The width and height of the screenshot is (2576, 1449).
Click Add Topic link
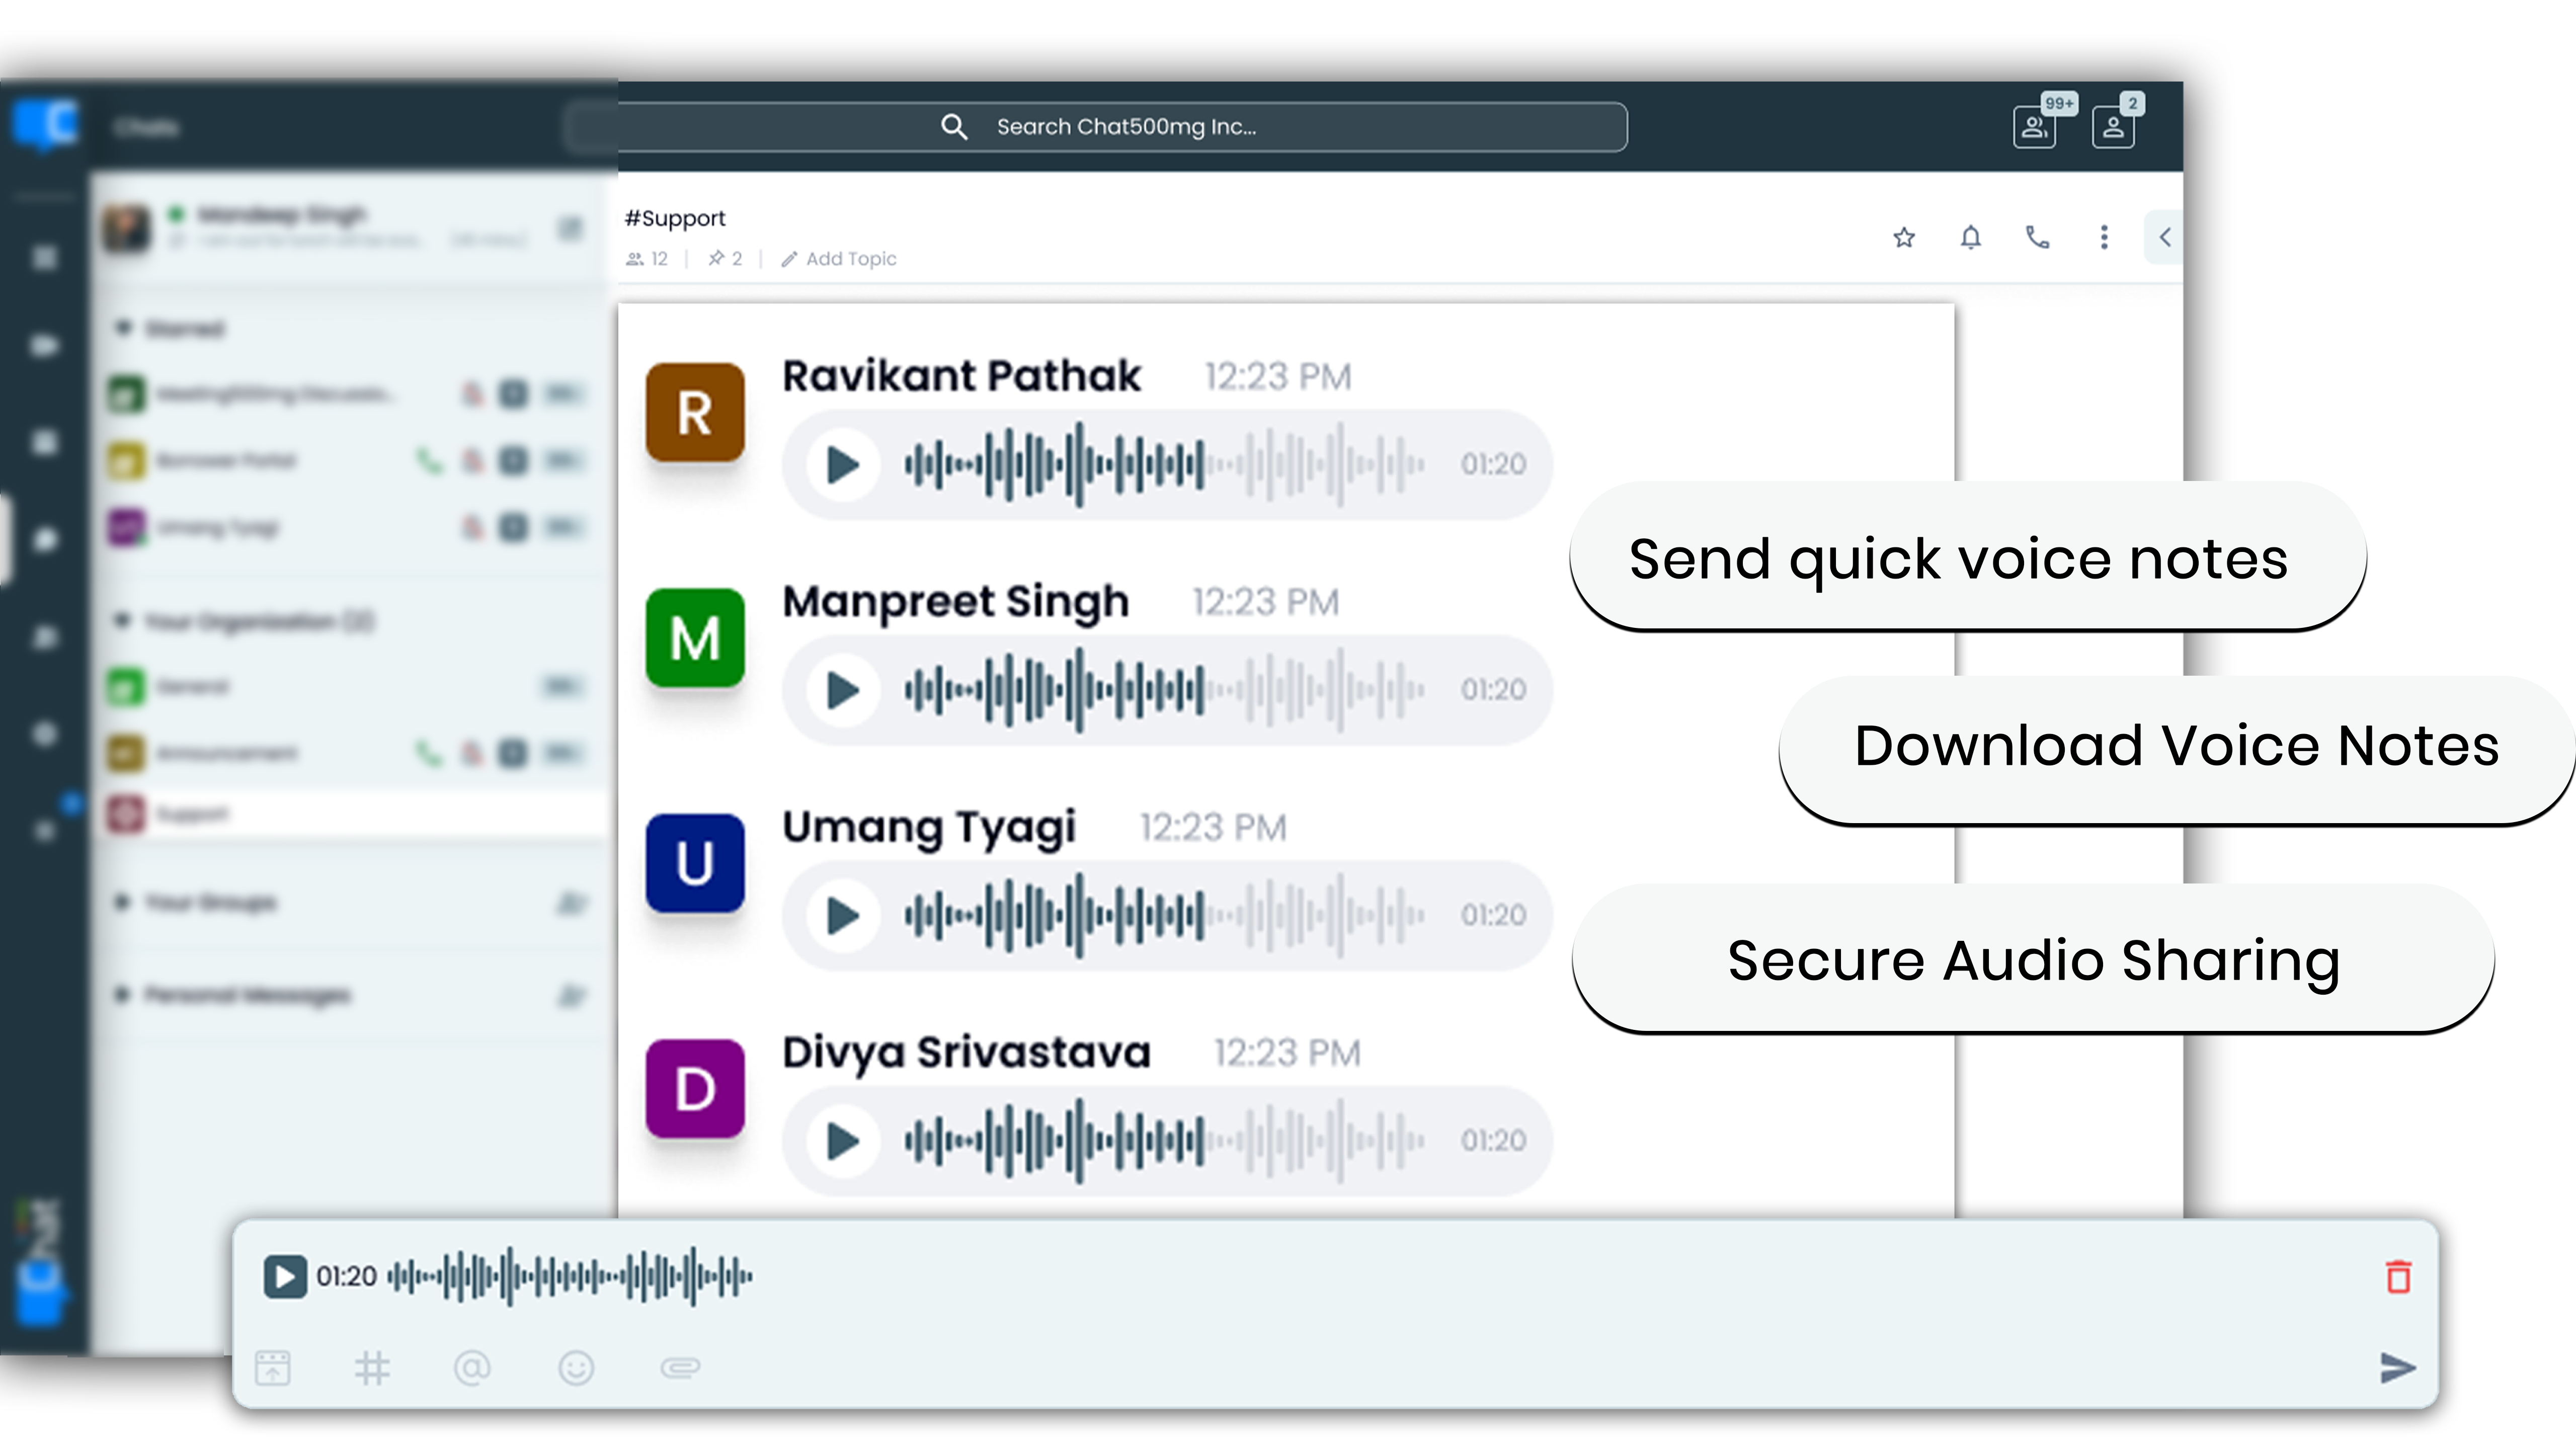(x=839, y=259)
